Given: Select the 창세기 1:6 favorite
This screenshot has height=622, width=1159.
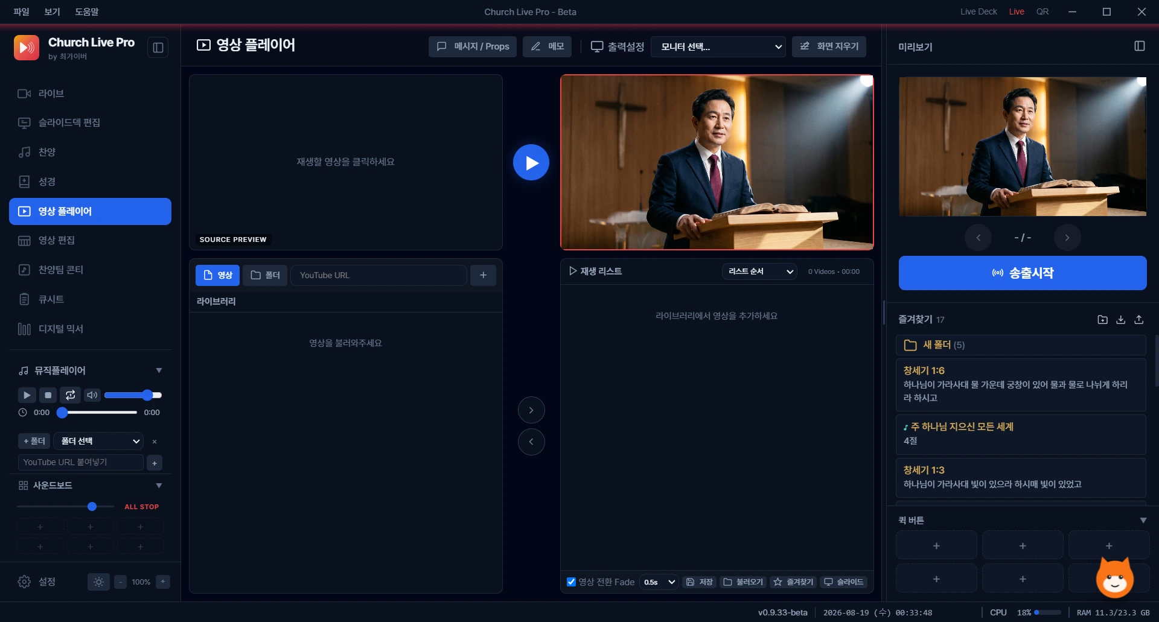Looking at the screenshot, I should click(1021, 385).
